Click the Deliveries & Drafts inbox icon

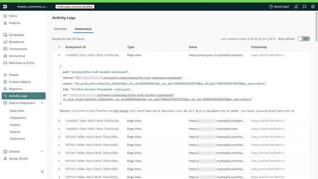(5, 63)
